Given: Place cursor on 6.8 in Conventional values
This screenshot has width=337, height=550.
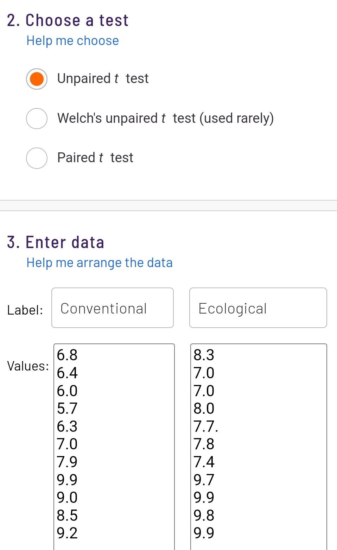Looking at the screenshot, I should (67, 355).
